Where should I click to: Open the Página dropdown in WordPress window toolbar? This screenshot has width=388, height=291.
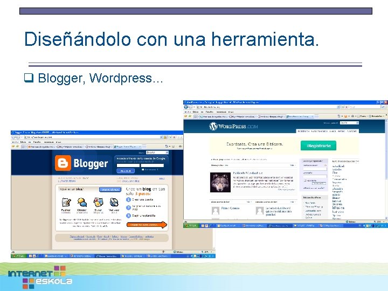(x=362, y=116)
